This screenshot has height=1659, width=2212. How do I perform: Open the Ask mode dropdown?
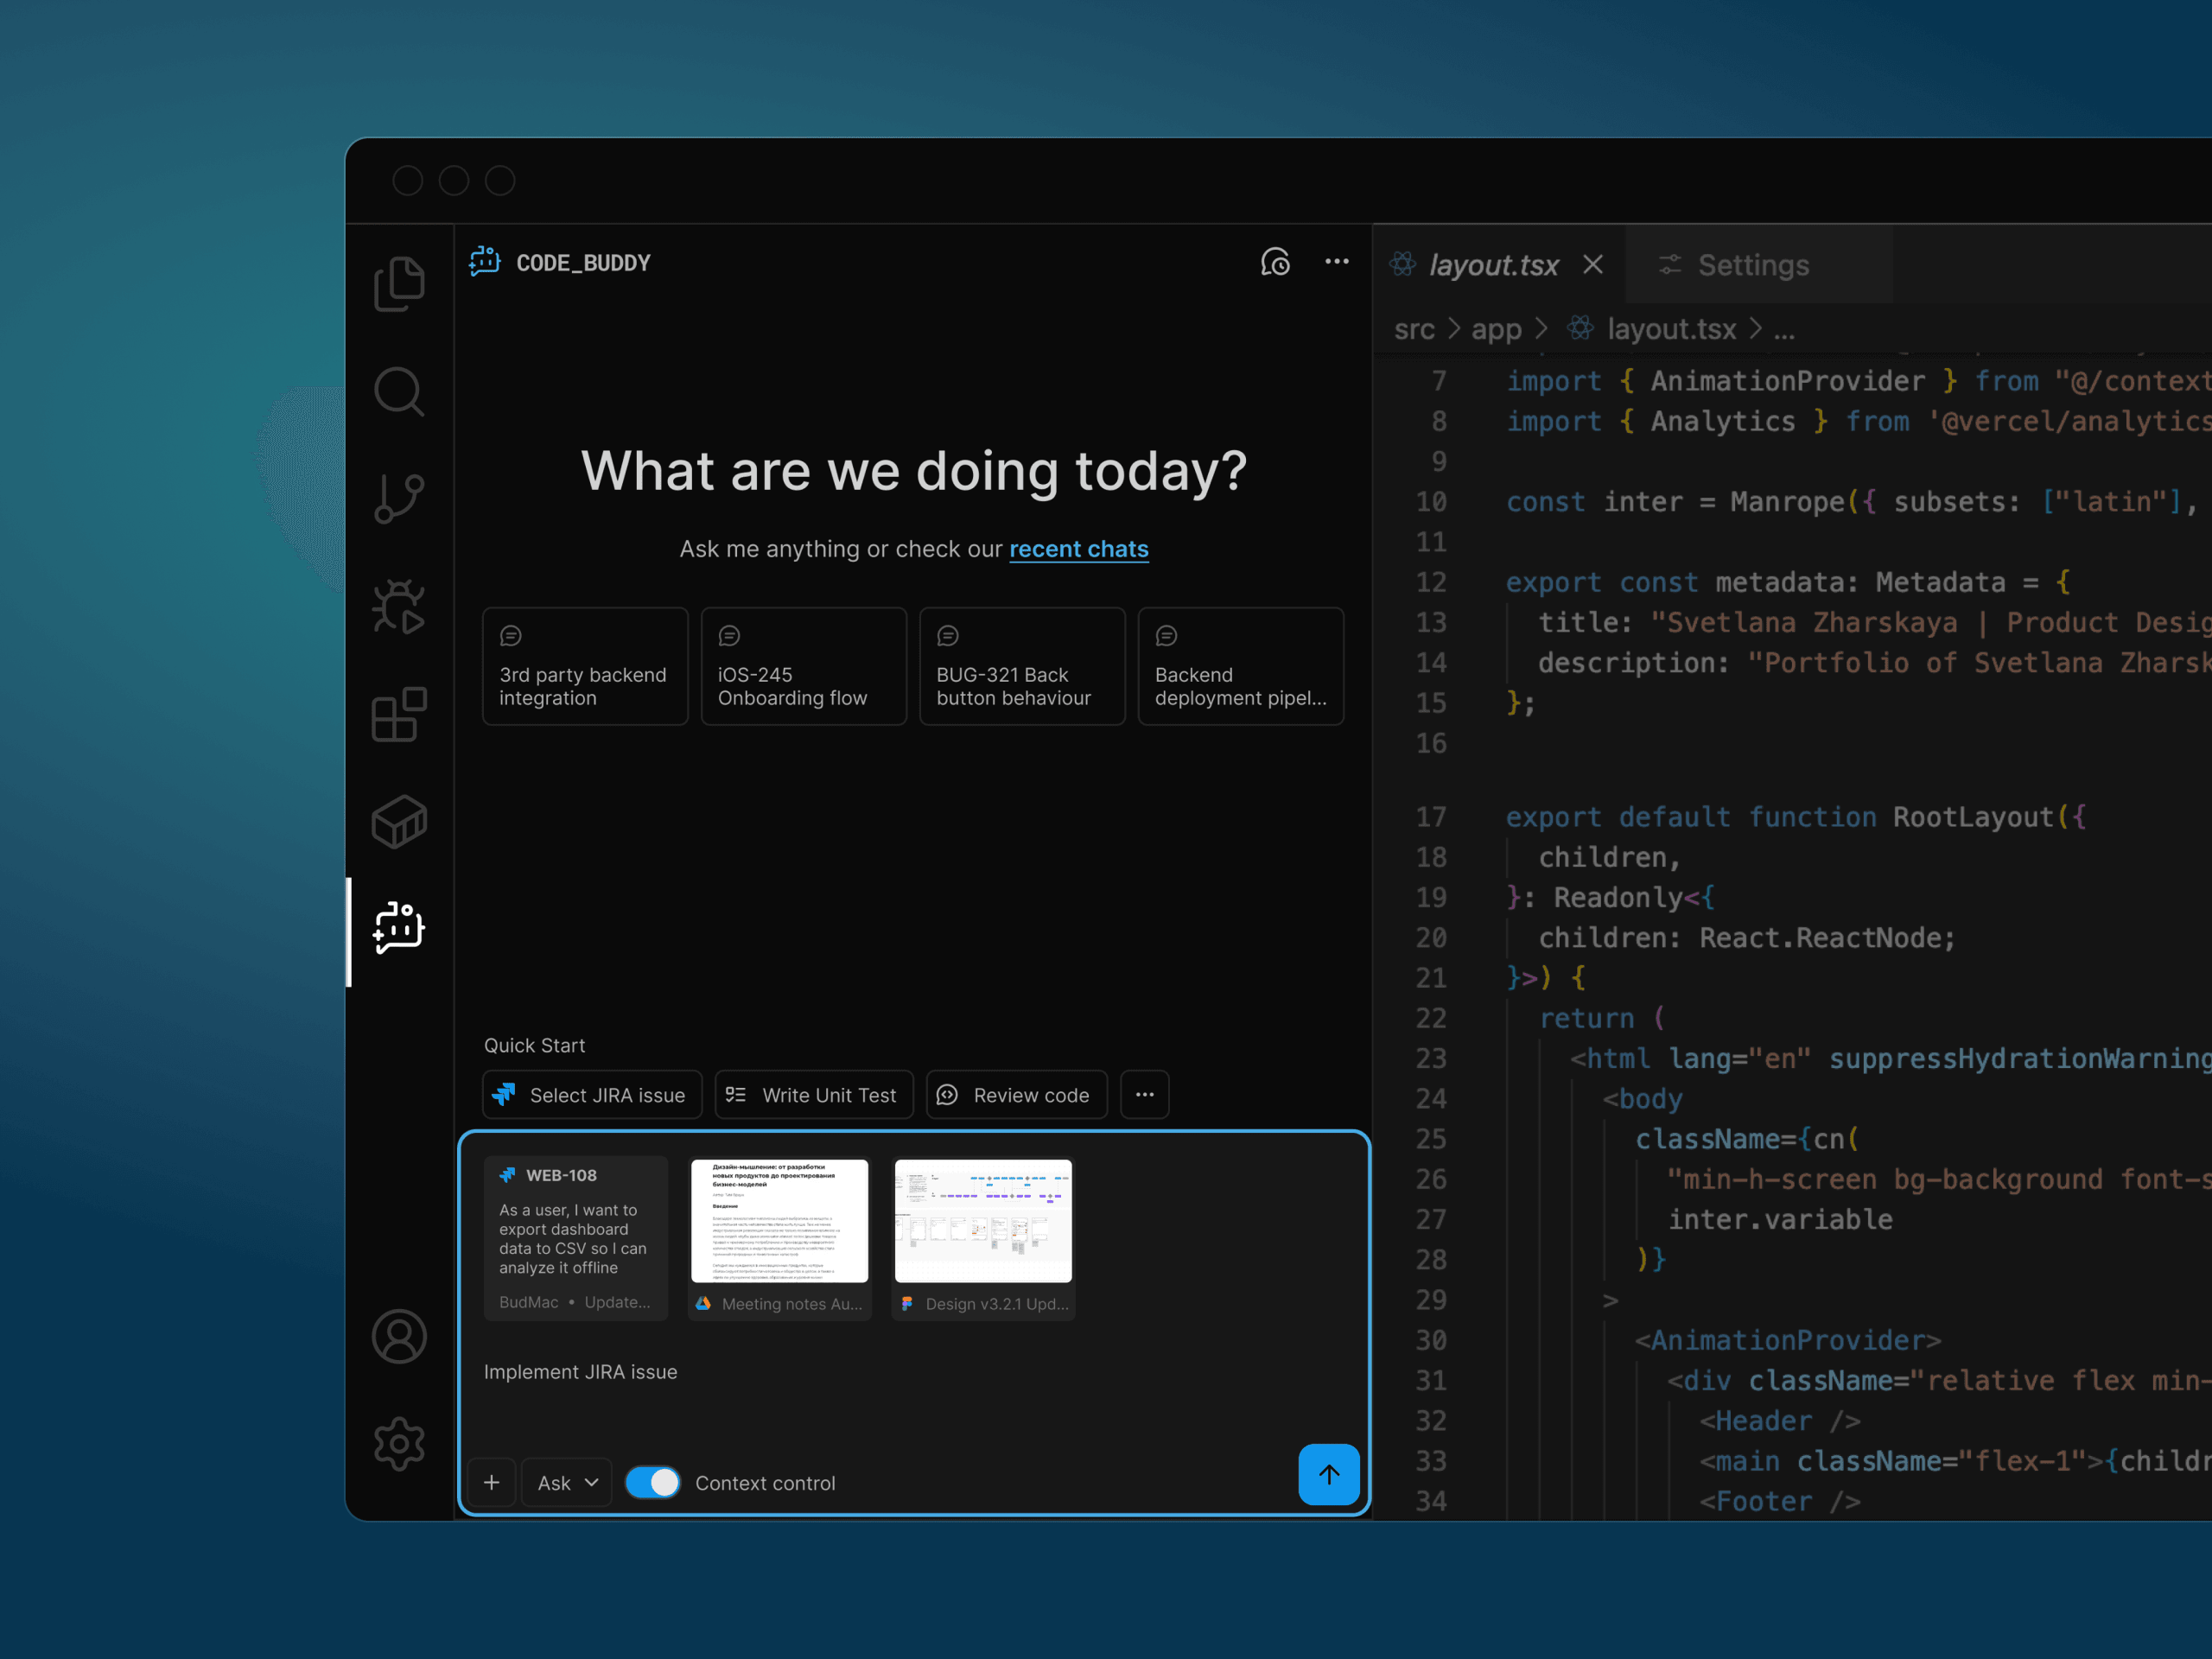click(x=567, y=1483)
